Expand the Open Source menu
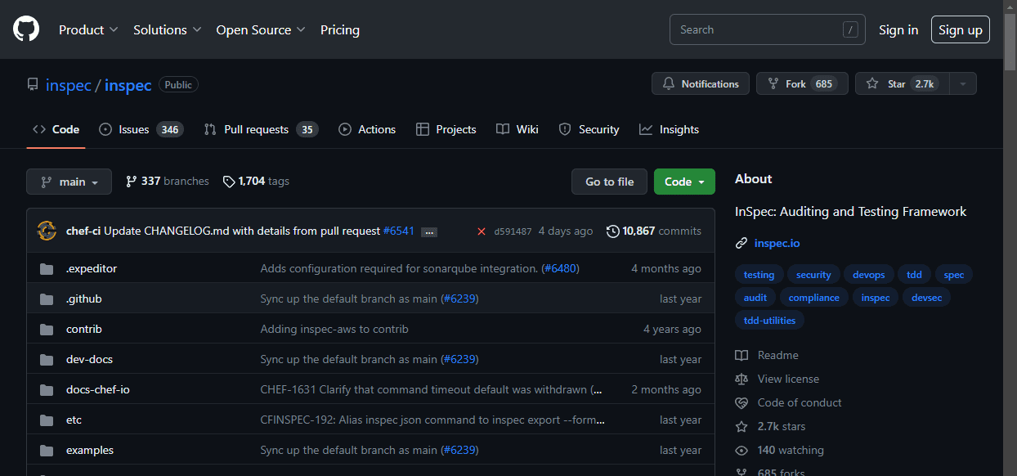The width and height of the screenshot is (1017, 476). 261,29
